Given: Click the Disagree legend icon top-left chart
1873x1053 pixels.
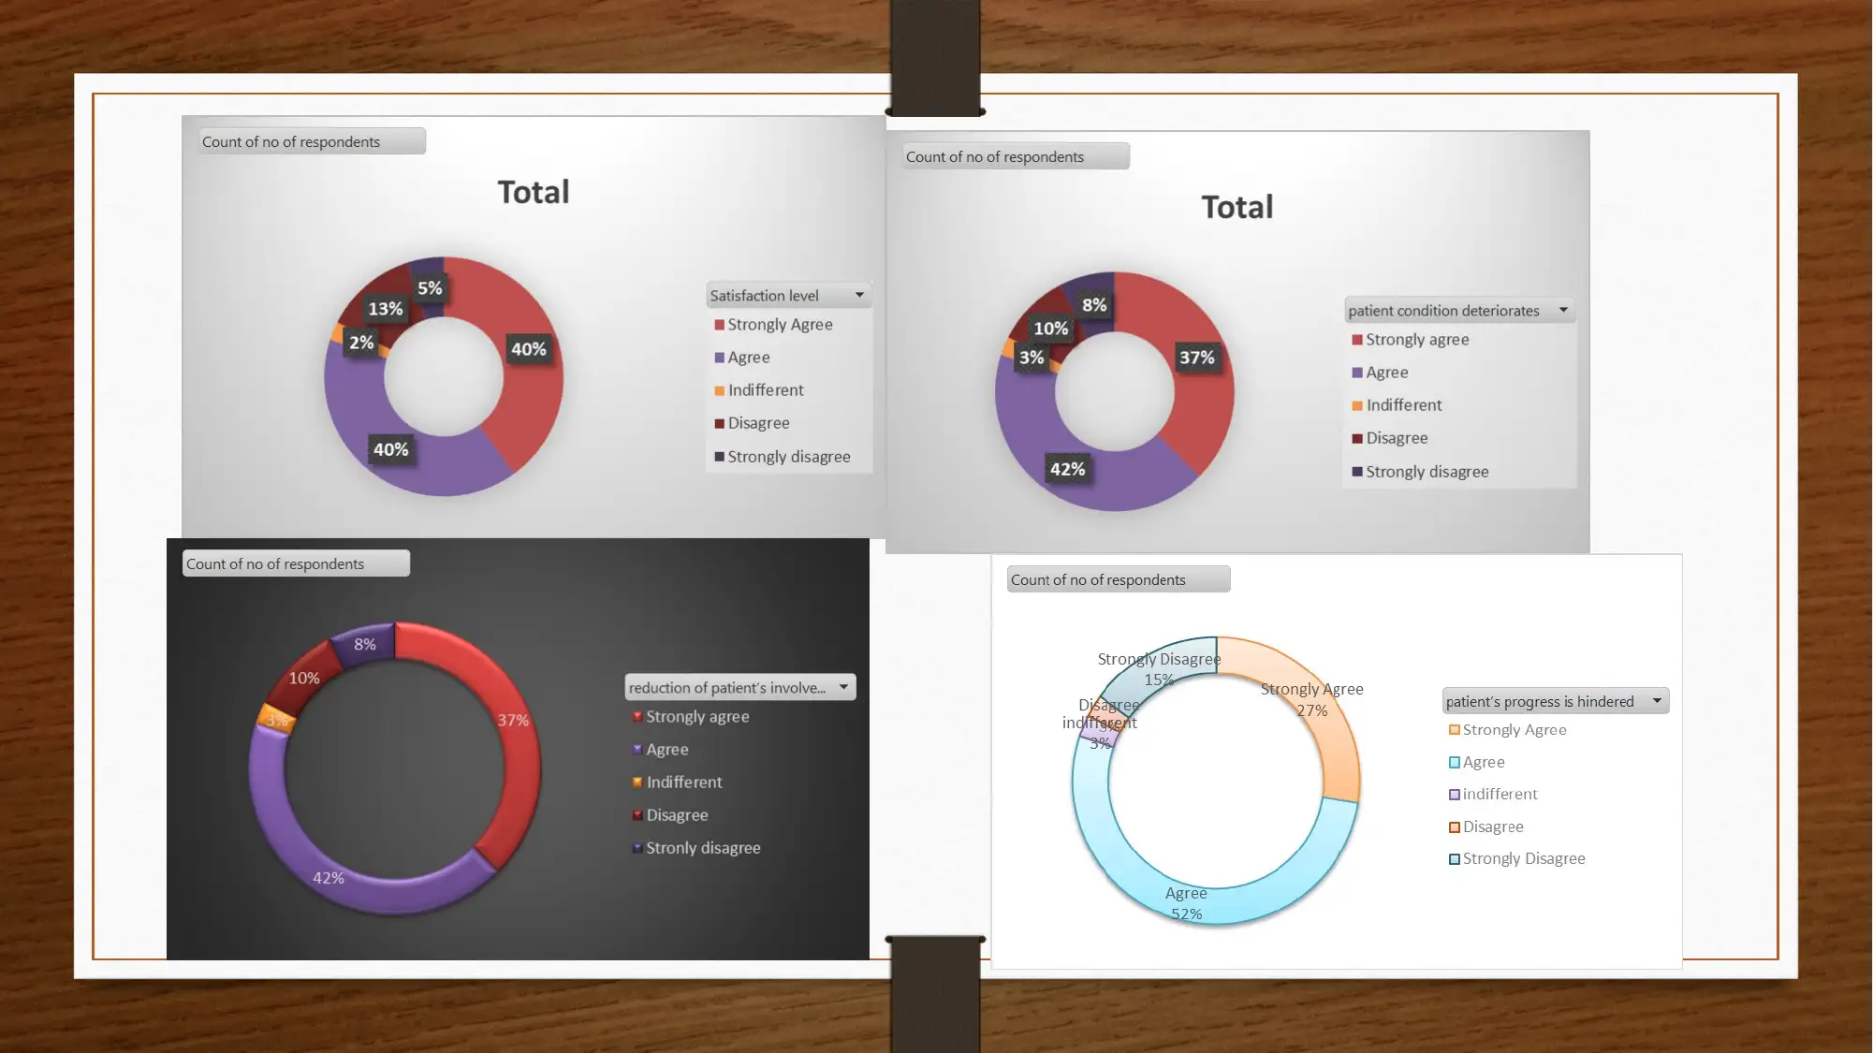Looking at the screenshot, I should [x=718, y=422].
